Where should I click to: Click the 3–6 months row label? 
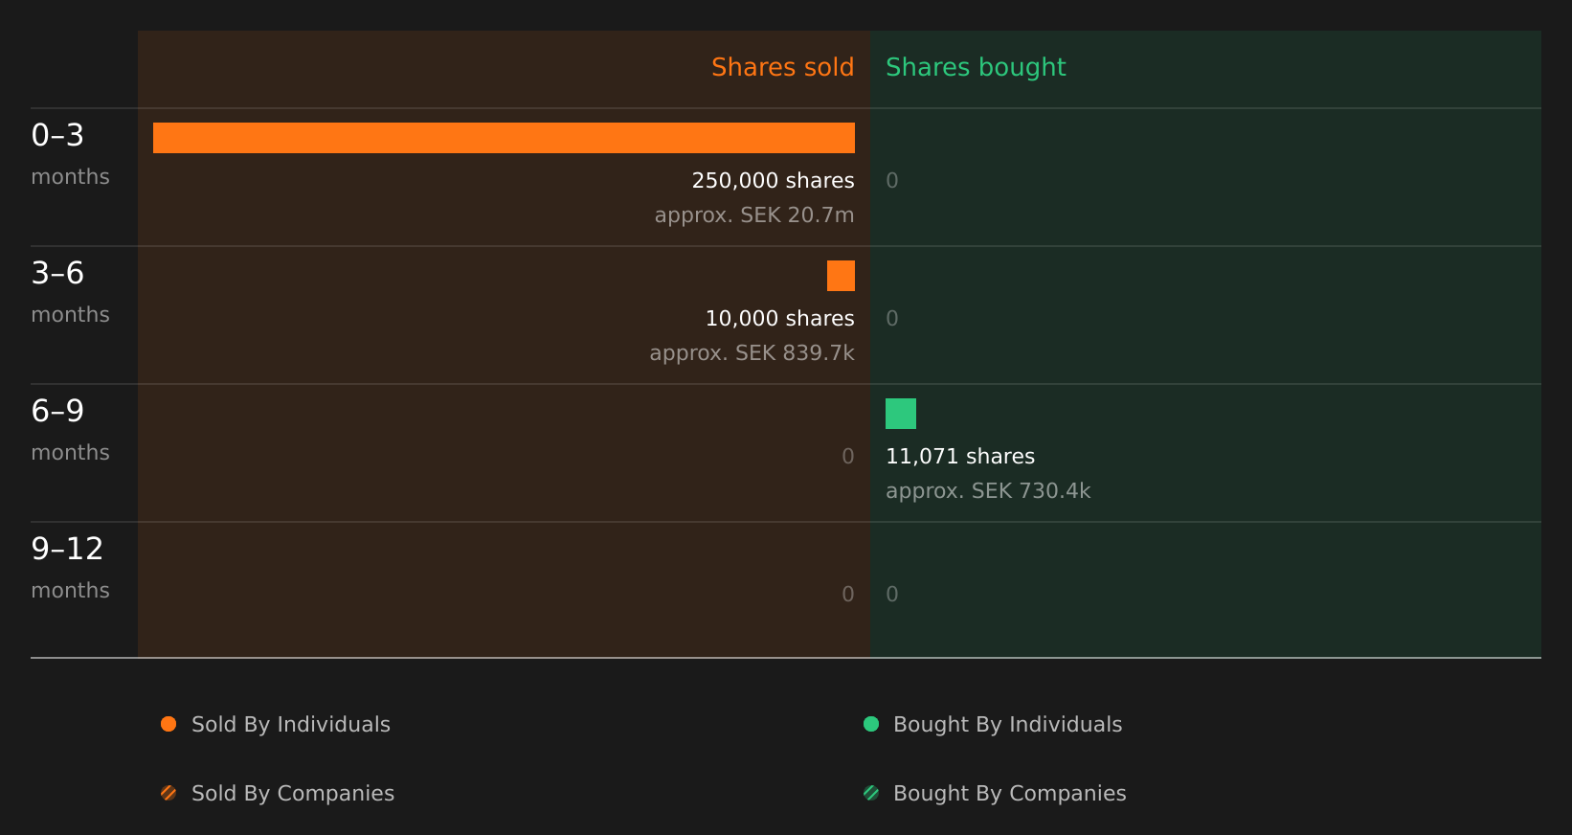pos(70,291)
